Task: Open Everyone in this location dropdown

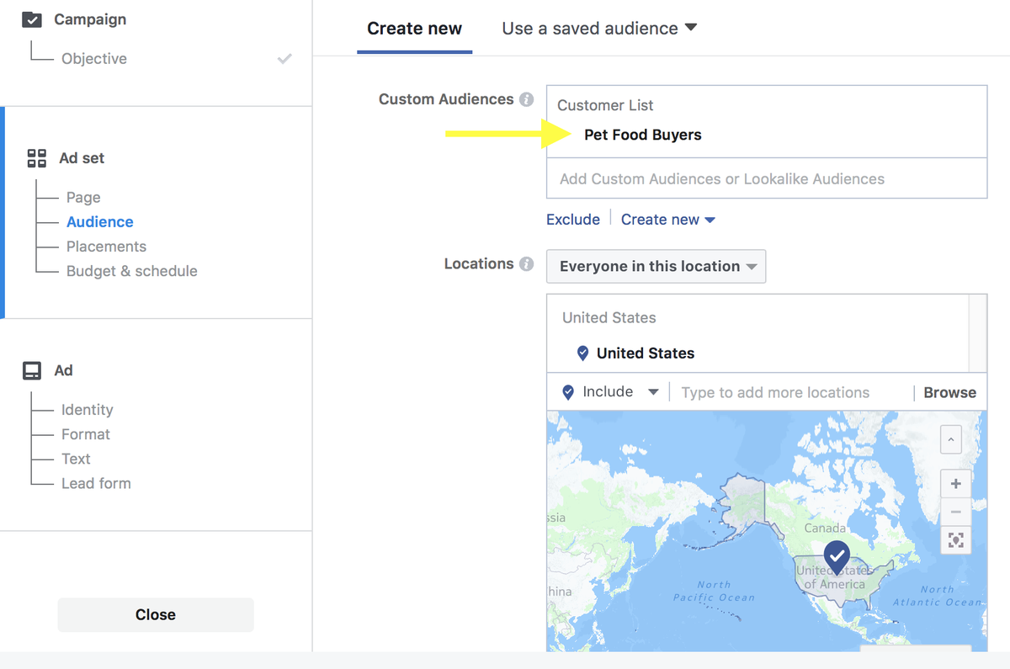Action: [656, 266]
